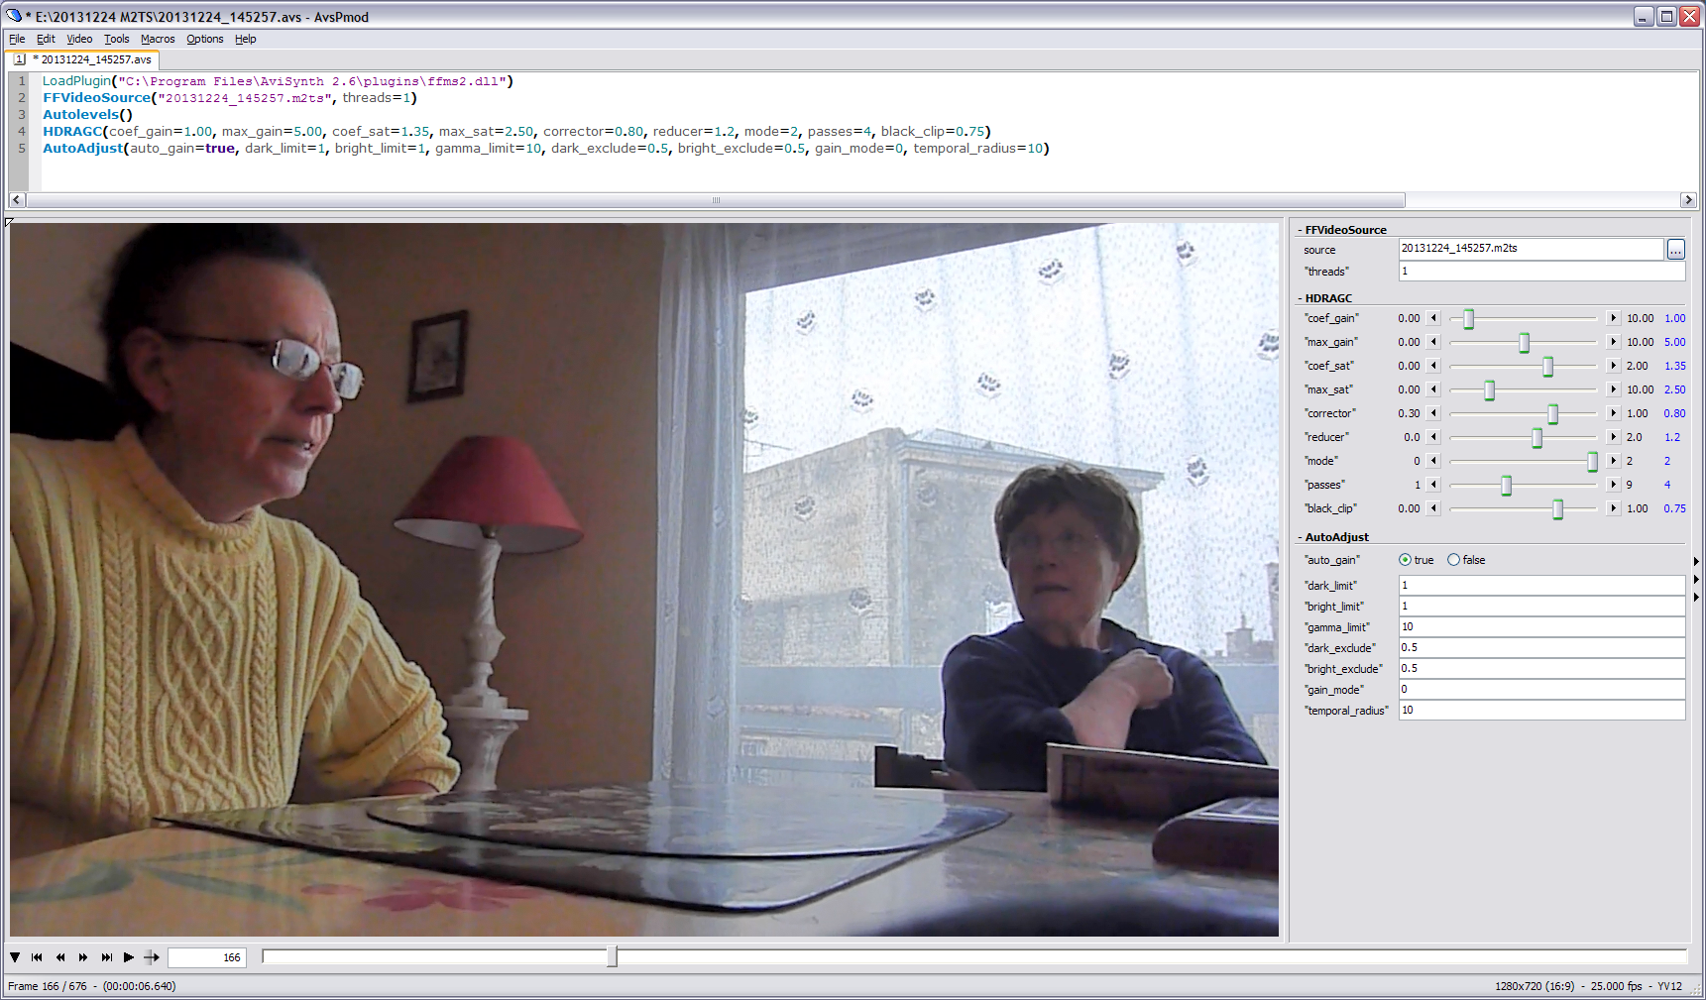Decrease coef_gain with its left arrow
1706x1000 pixels.
coord(1433,318)
